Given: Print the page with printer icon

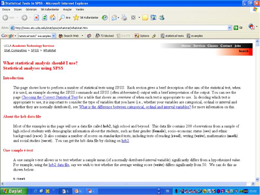Looking at the screenshot, I should tap(124, 18).
